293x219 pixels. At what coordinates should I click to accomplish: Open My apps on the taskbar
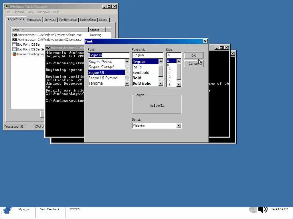click(x=24, y=209)
